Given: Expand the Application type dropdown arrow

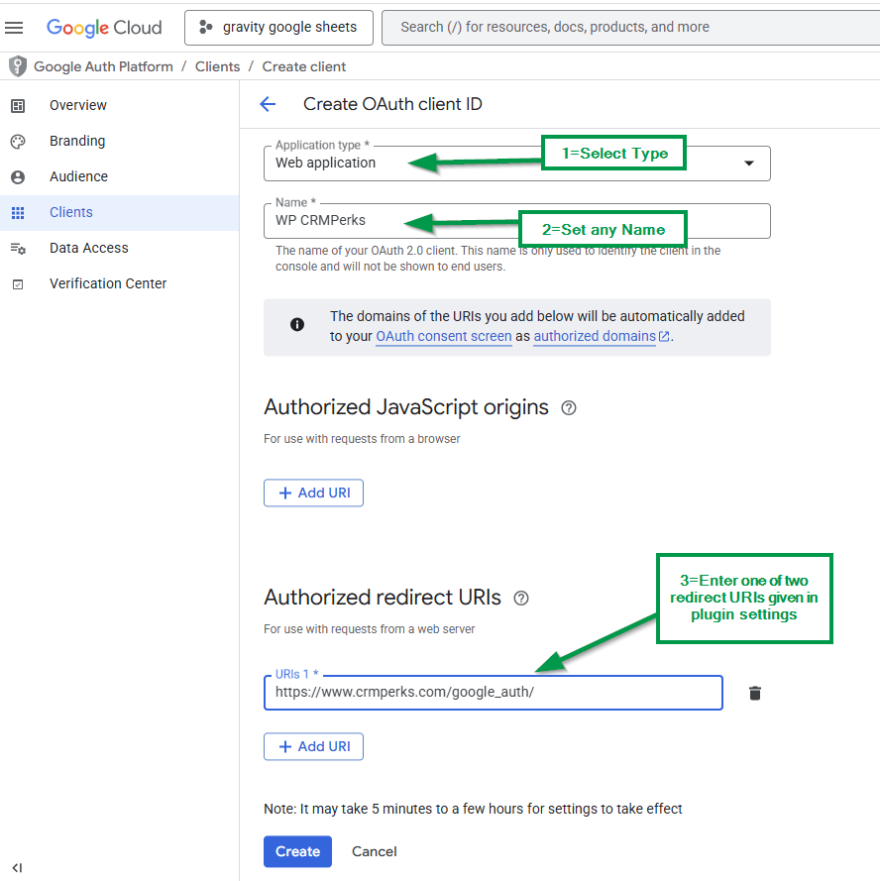Looking at the screenshot, I should (748, 163).
